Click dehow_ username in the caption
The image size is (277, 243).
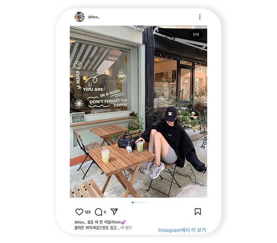tap(80, 222)
